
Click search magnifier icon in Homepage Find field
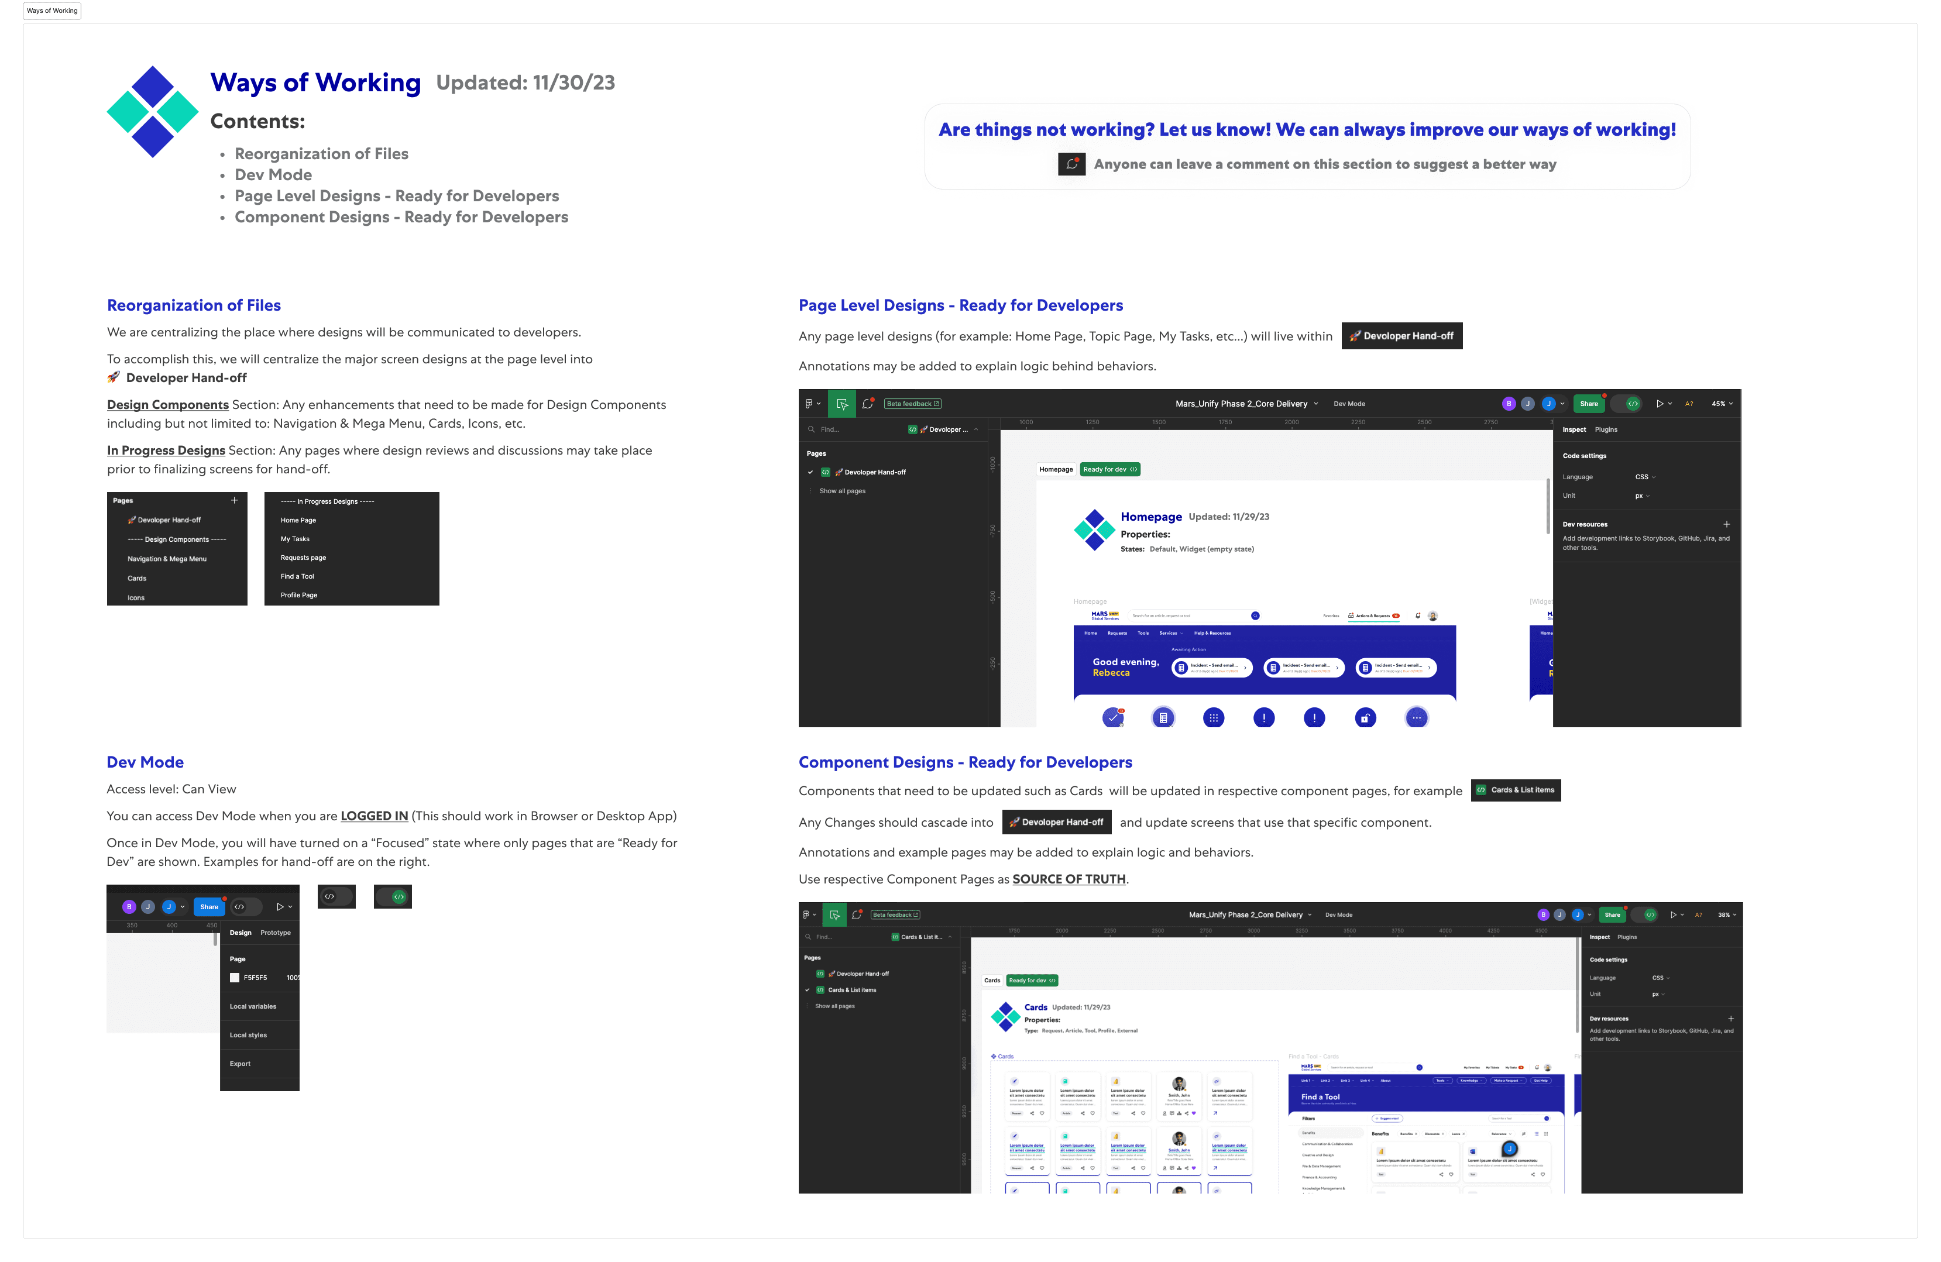click(x=812, y=429)
